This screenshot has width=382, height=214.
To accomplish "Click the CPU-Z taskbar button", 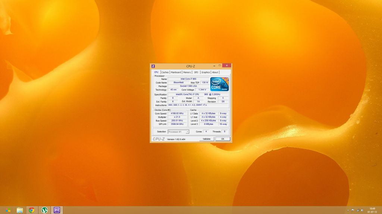I will 57,210.
